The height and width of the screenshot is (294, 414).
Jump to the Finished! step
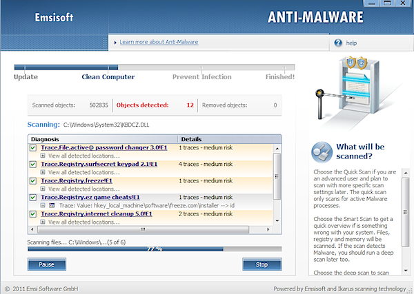click(280, 77)
